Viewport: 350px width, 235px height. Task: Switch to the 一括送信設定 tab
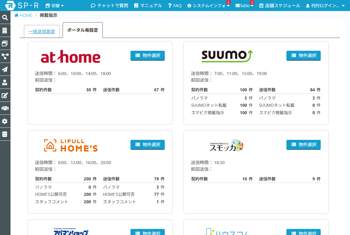42,32
